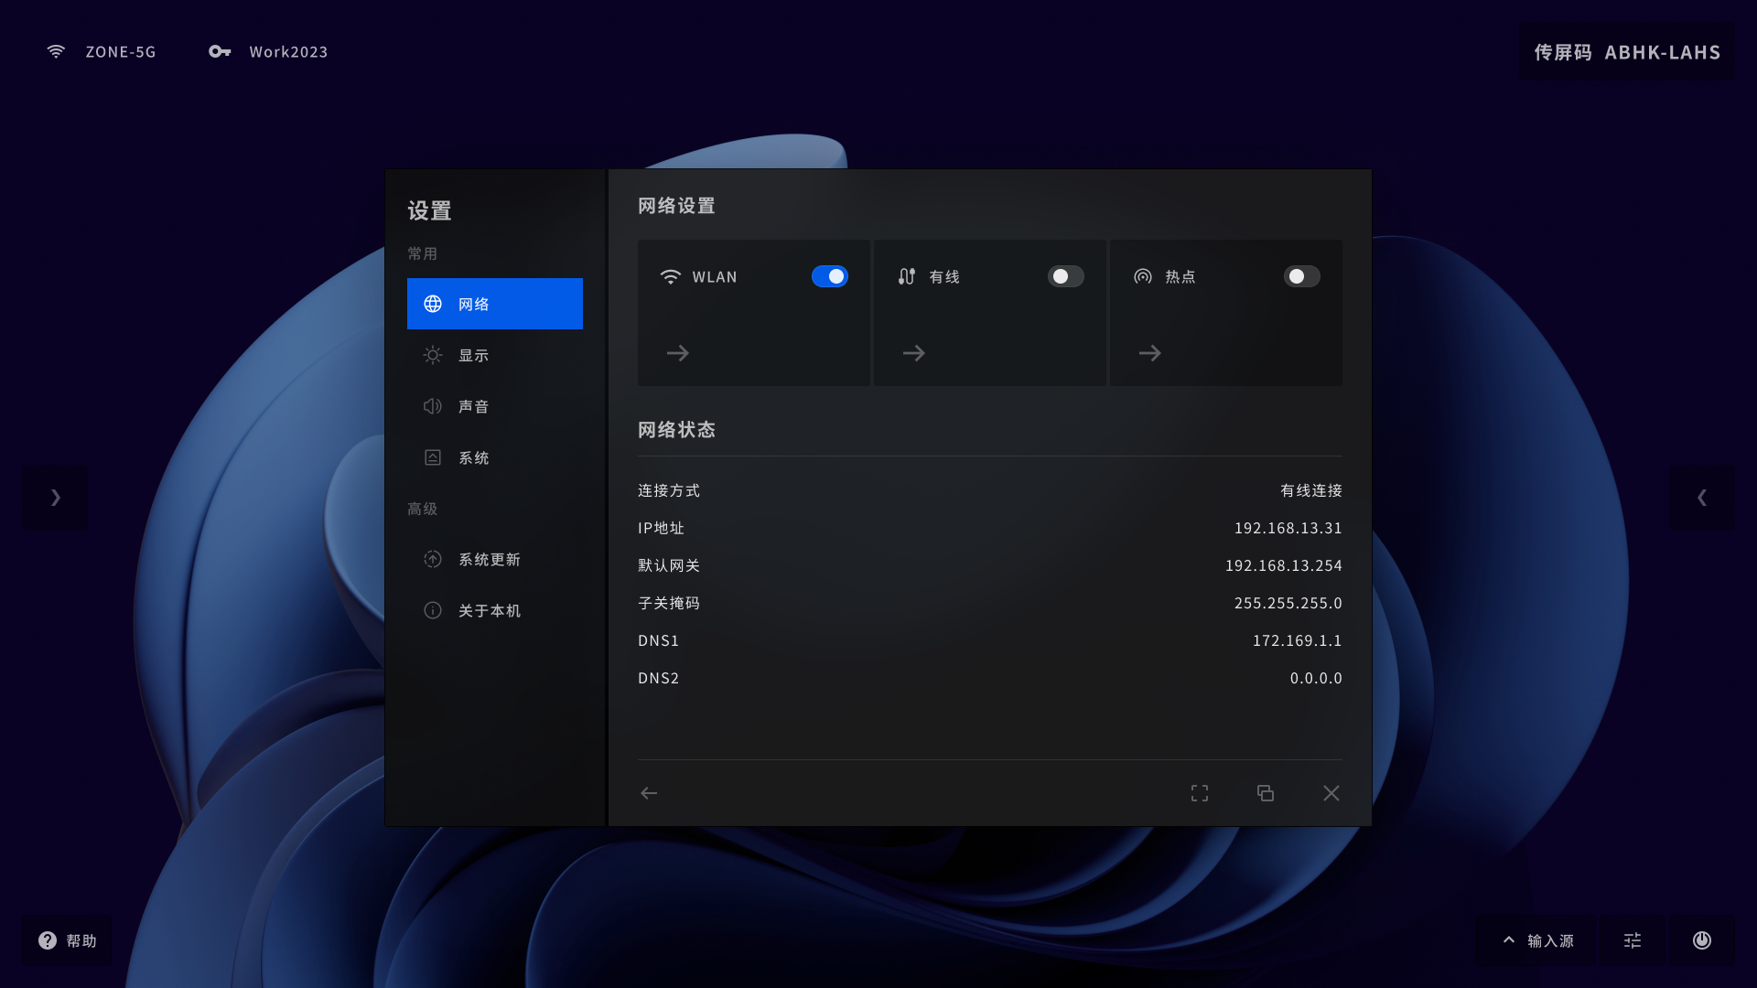Open the 显示 settings section

pyautogui.click(x=494, y=355)
